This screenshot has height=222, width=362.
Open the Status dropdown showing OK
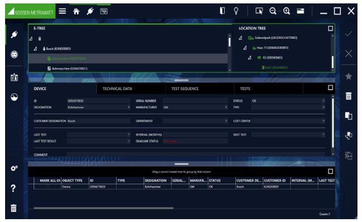(x=324, y=101)
